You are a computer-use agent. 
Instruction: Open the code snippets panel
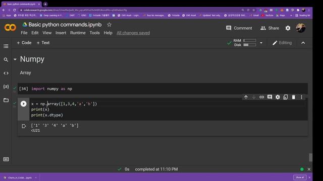pyautogui.click(x=6, y=73)
